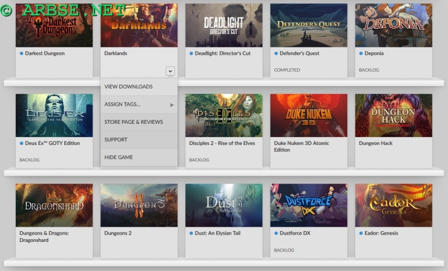Viewport: 448px width, 271px height.
Task: Select the Deponia cover thumbnail
Action: [394, 25]
